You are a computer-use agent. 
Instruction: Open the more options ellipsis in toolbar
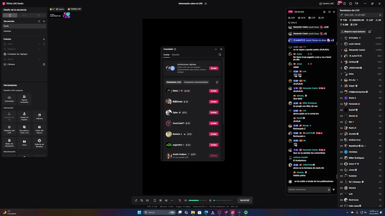click(x=172, y=200)
